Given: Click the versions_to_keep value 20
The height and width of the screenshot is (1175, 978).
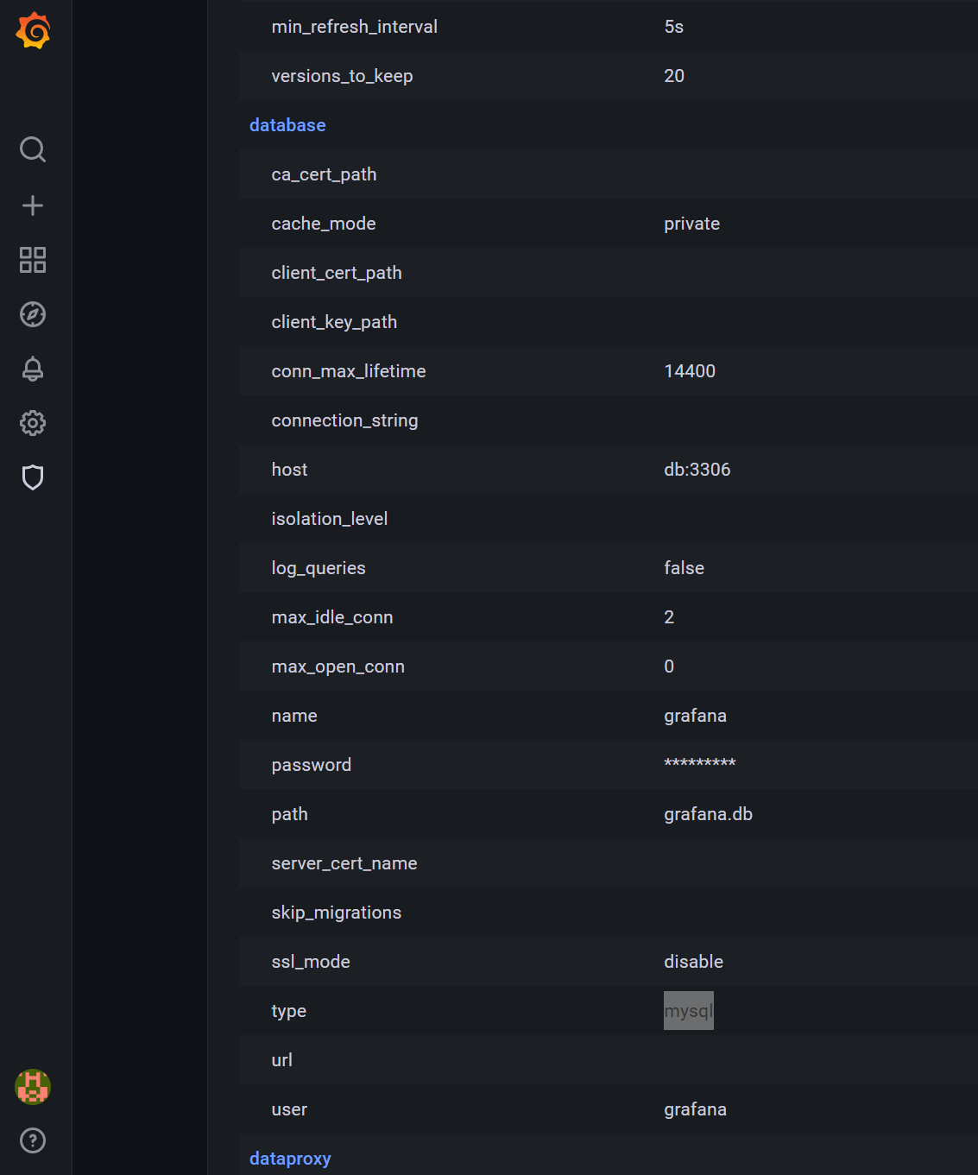Looking at the screenshot, I should 674,76.
